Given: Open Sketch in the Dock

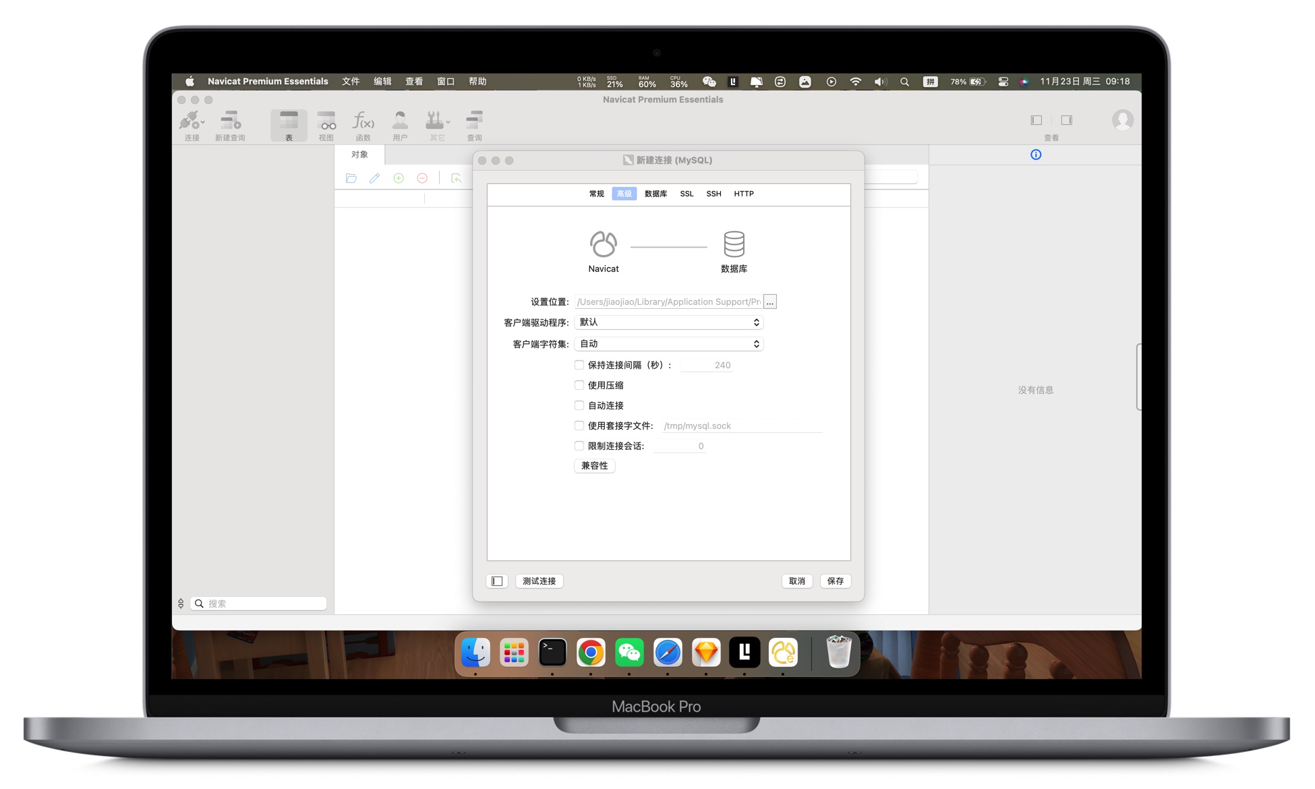Looking at the screenshot, I should (x=706, y=652).
